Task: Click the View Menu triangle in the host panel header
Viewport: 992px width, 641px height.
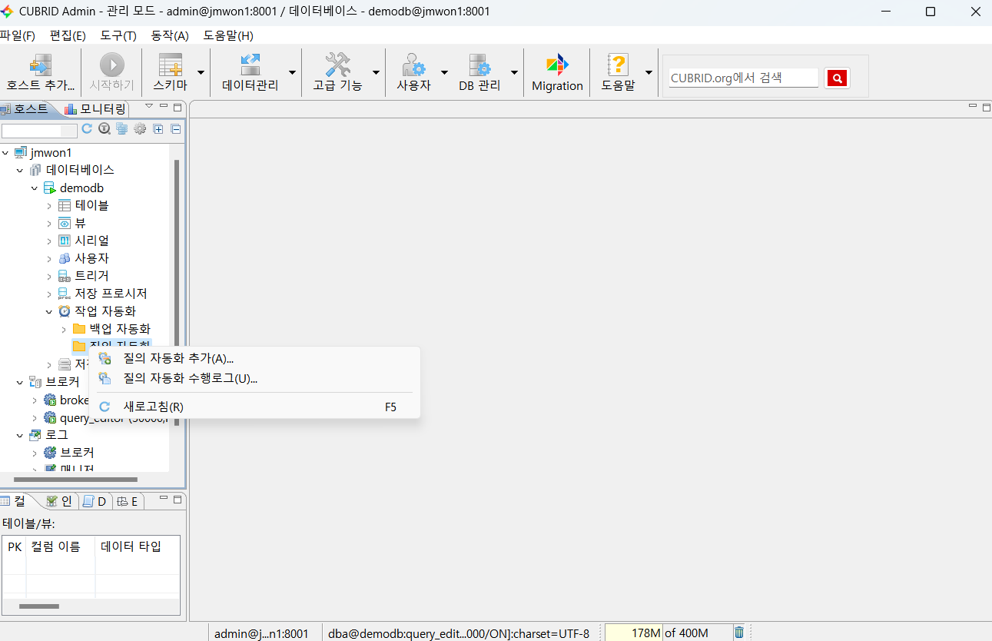Action: [149, 107]
